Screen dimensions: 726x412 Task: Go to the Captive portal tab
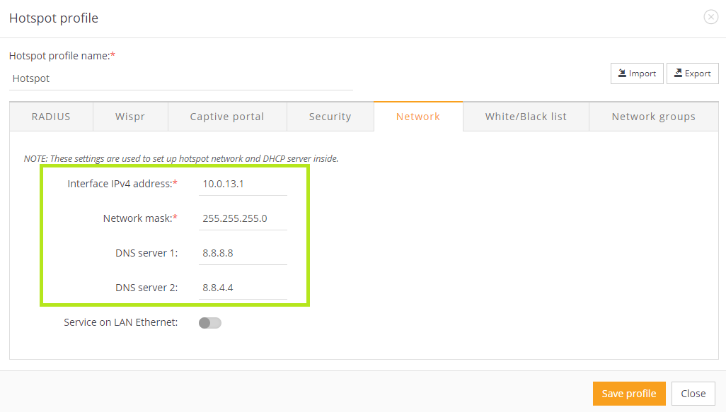(227, 117)
